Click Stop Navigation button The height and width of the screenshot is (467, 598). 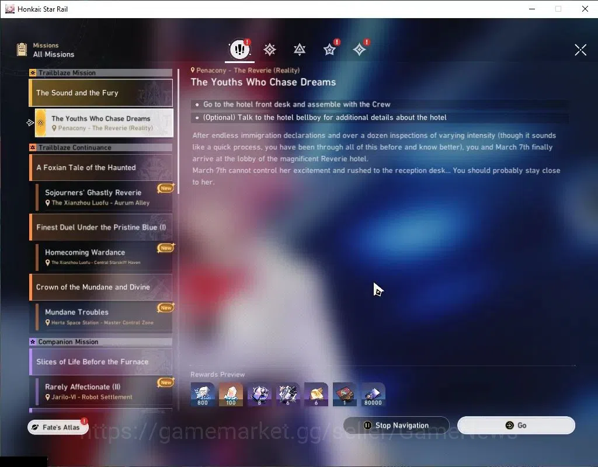[397, 426]
